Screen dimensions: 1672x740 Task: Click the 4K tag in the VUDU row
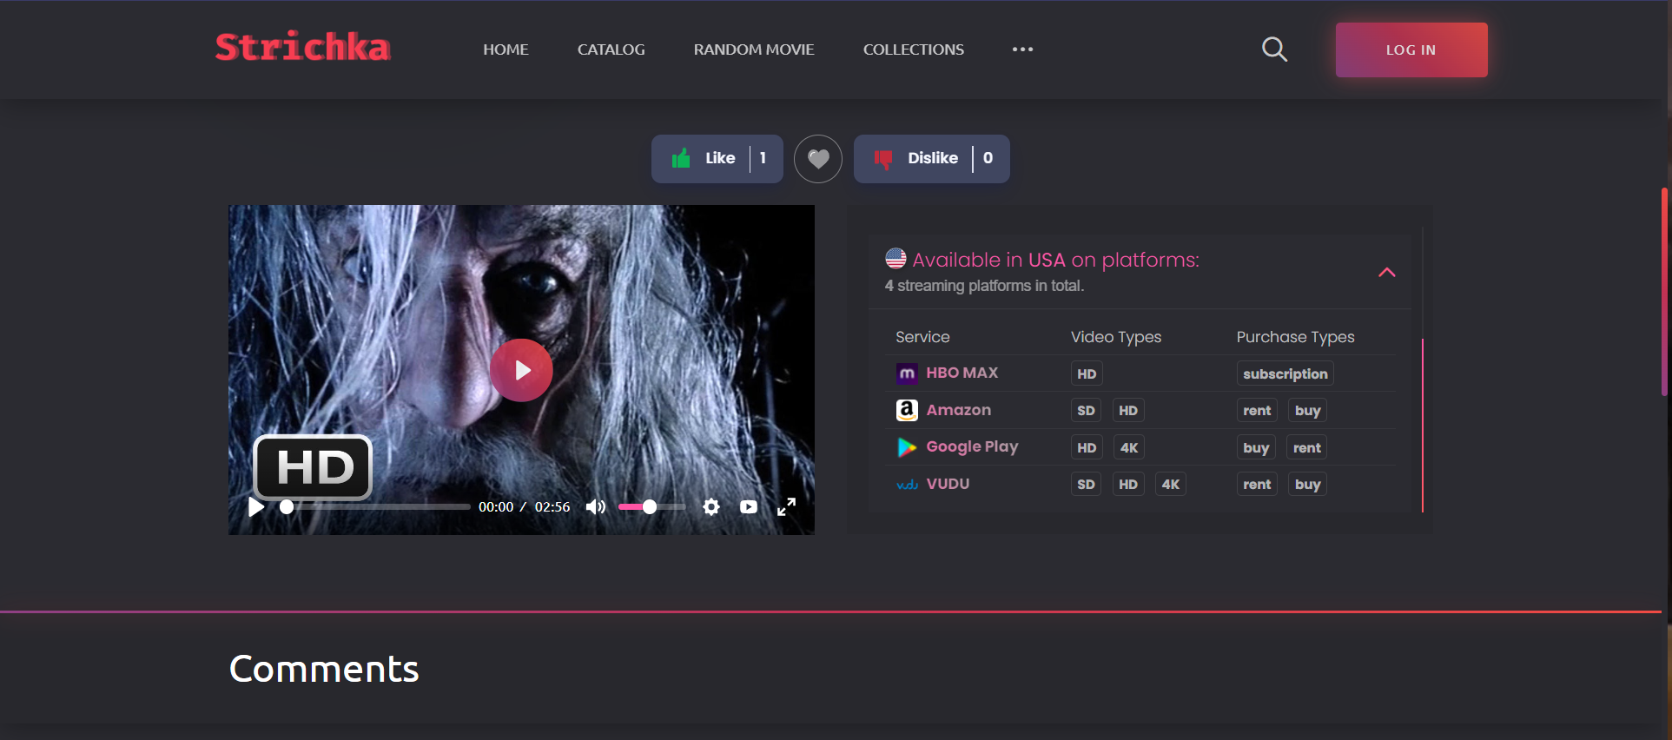(1171, 485)
